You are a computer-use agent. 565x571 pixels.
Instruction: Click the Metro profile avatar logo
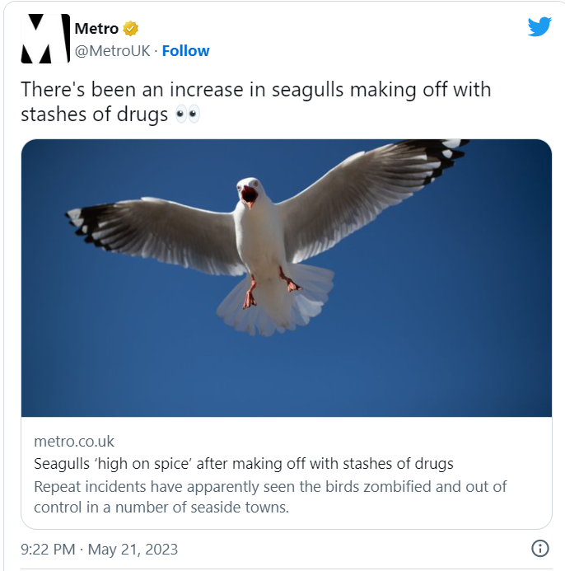point(45,39)
